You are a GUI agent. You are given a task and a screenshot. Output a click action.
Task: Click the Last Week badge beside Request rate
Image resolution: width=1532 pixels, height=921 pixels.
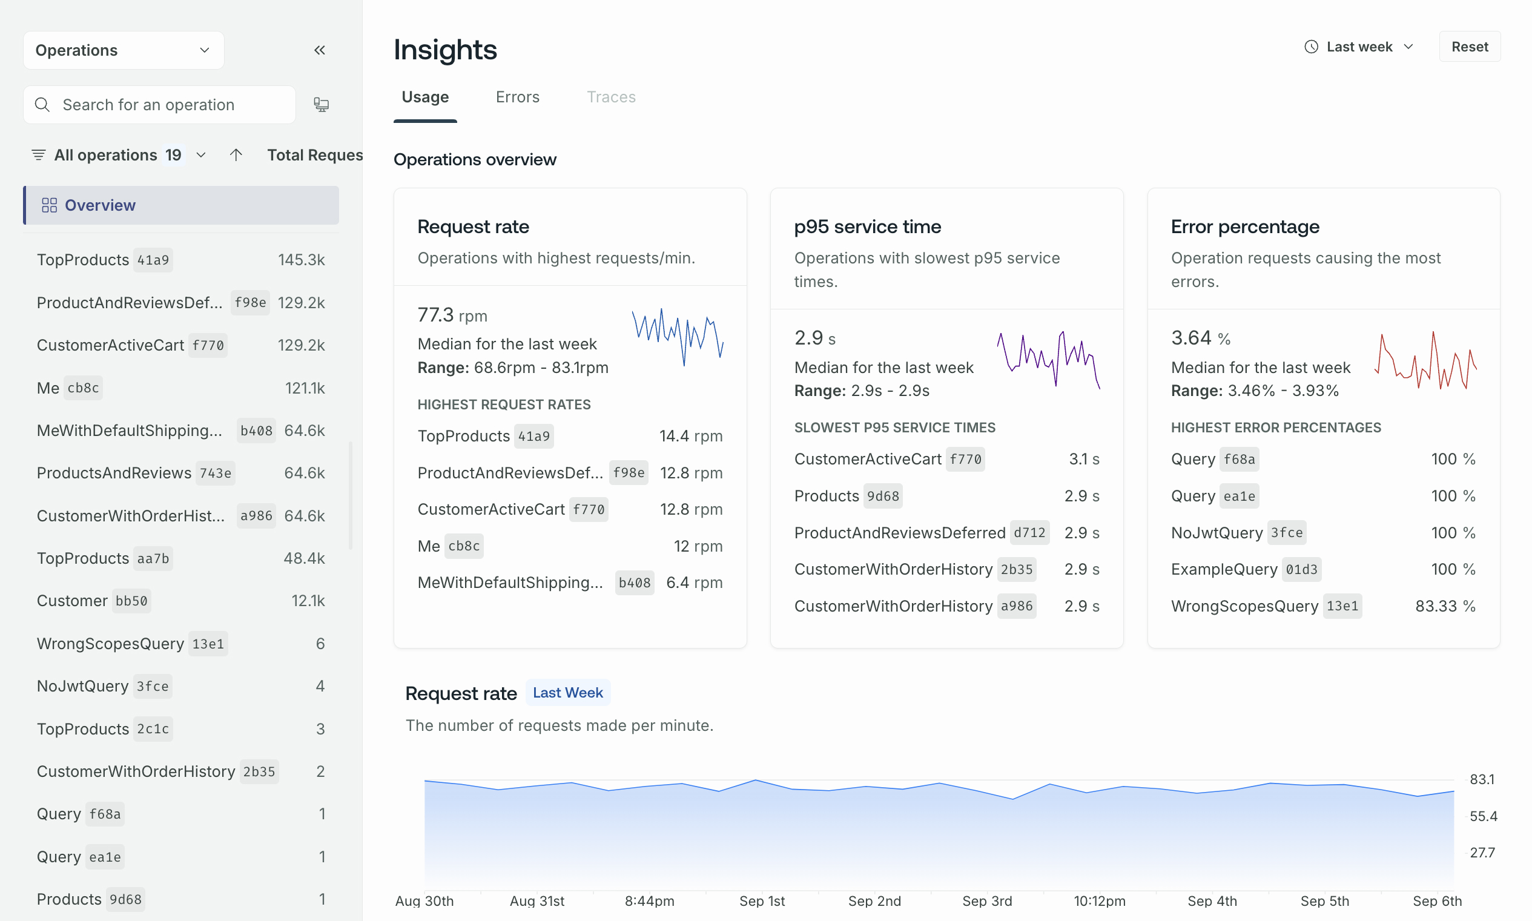coord(568,693)
